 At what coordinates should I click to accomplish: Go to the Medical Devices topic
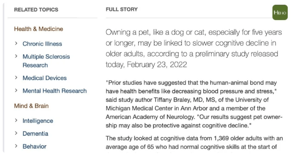pyautogui.click(x=45, y=78)
